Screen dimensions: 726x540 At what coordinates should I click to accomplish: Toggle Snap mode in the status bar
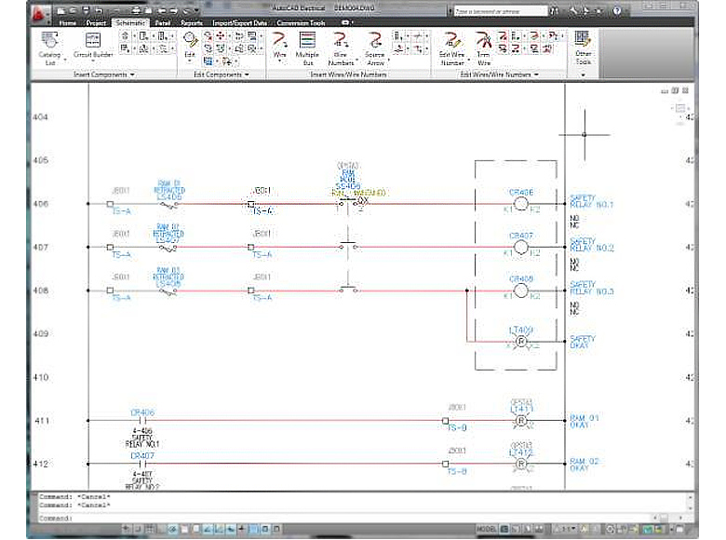[x=139, y=529]
